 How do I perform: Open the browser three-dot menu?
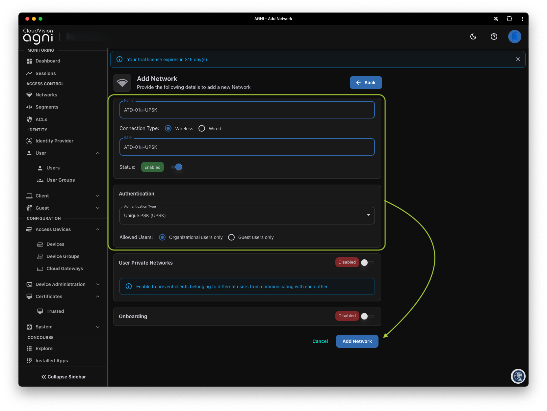tap(522, 19)
